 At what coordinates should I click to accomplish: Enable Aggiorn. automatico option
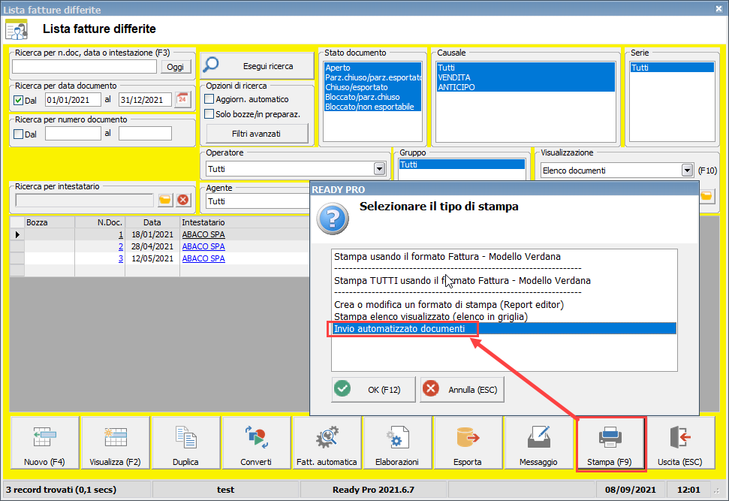pyautogui.click(x=209, y=99)
